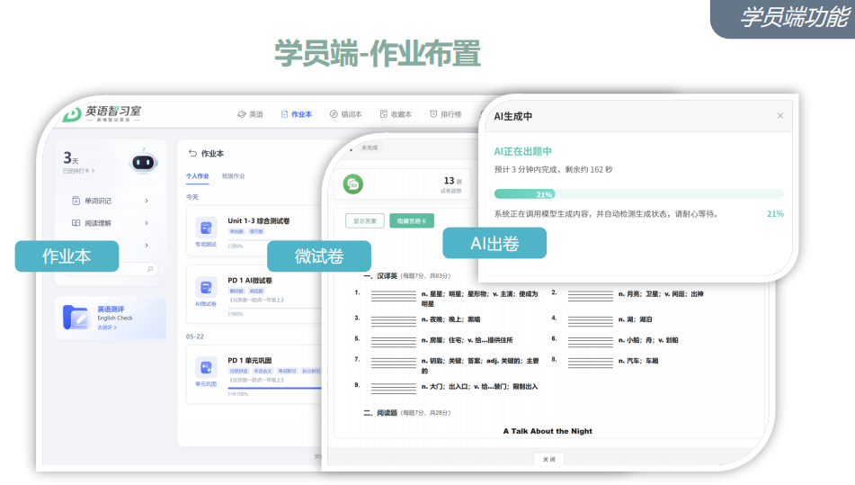Open the 错词本 navigation item
The width and height of the screenshot is (855, 485).
click(x=346, y=114)
